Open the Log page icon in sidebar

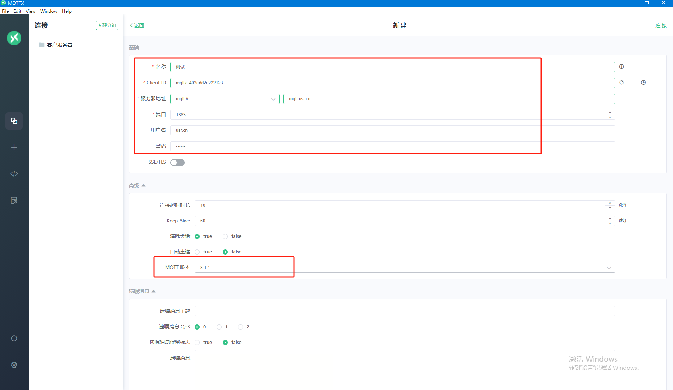[14, 200]
